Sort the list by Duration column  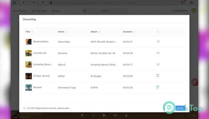click(129, 32)
